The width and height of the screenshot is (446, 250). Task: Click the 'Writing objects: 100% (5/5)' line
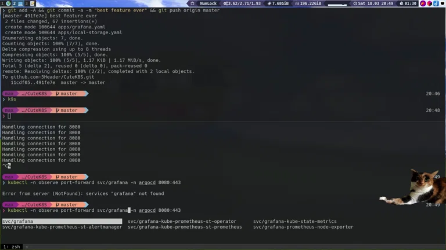click(82, 60)
